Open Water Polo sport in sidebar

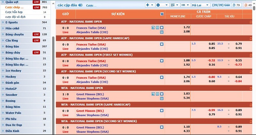(x=13, y=113)
